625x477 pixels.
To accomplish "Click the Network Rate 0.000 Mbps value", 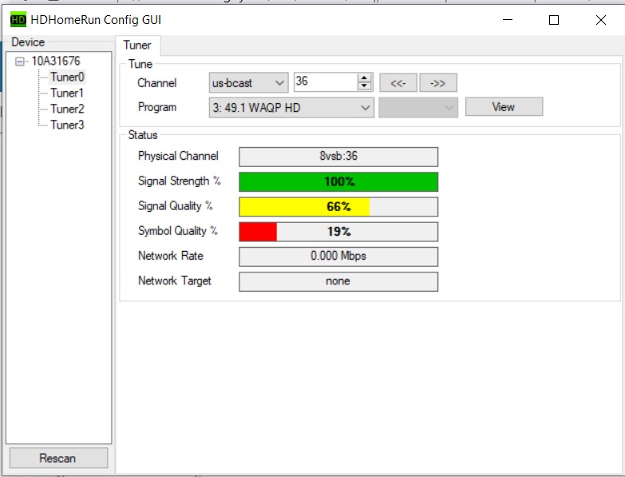I will [x=338, y=256].
